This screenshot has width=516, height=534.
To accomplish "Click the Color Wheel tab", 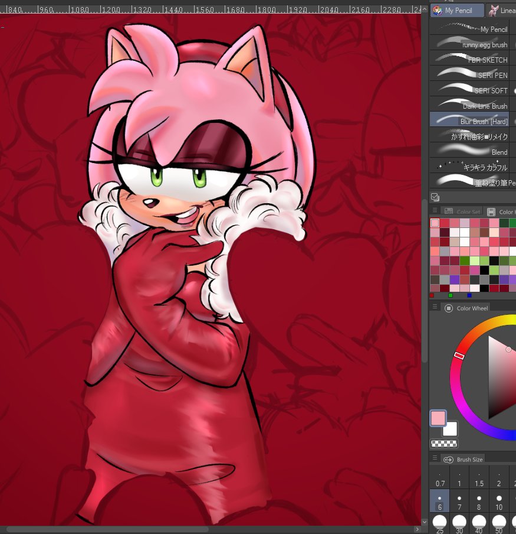I will pyautogui.click(x=466, y=308).
